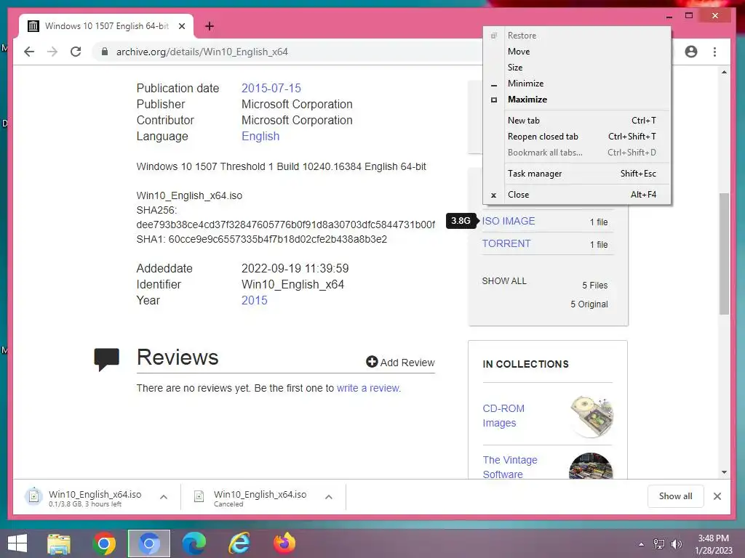
Task: Show hidden system tray icons
Action: coord(642,544)
